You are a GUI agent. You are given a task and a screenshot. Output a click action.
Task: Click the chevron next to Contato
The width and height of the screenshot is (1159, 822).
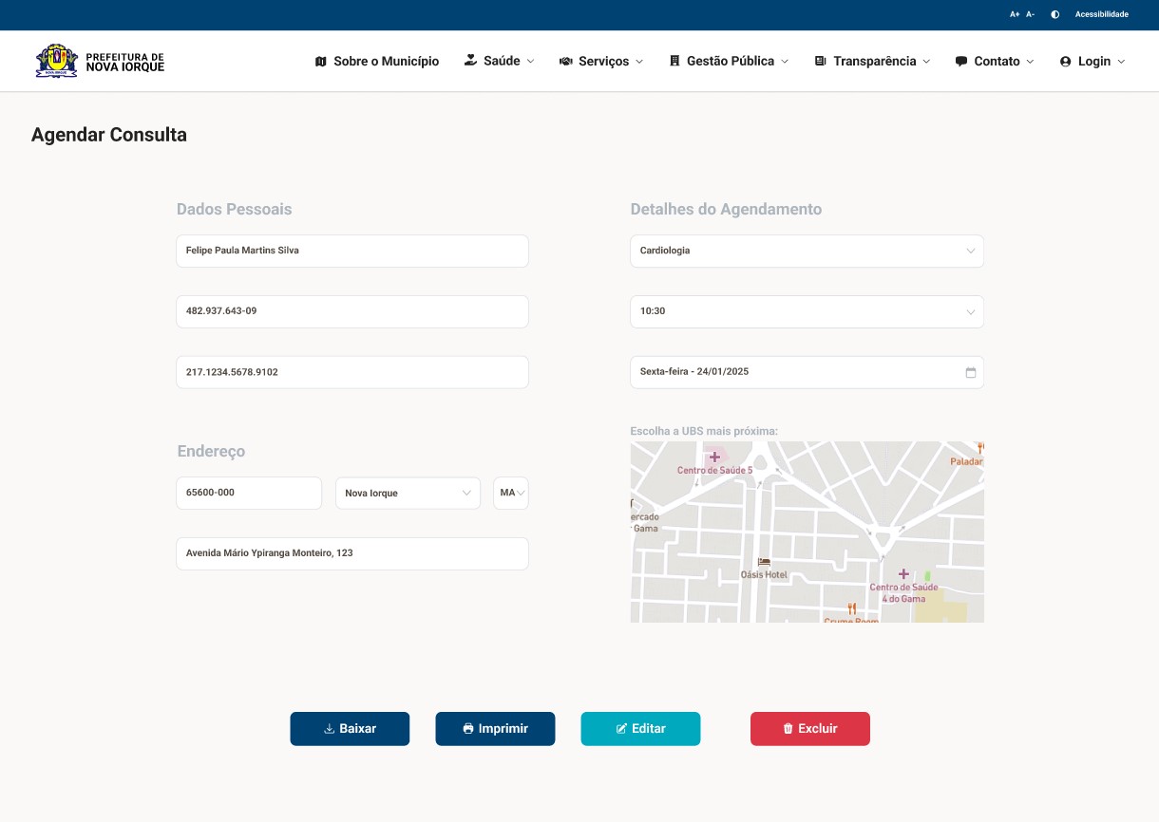pyautogui.click(x=1030, y=61)
